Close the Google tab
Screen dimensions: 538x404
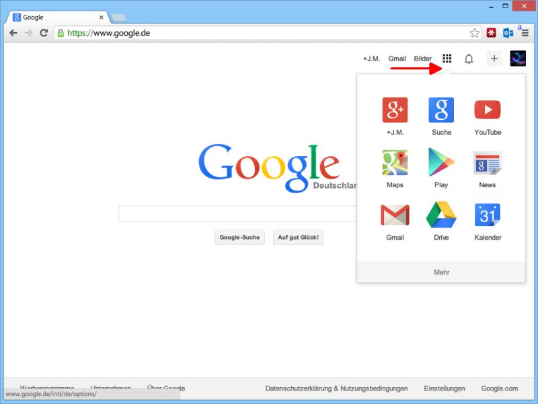point(102,18)
